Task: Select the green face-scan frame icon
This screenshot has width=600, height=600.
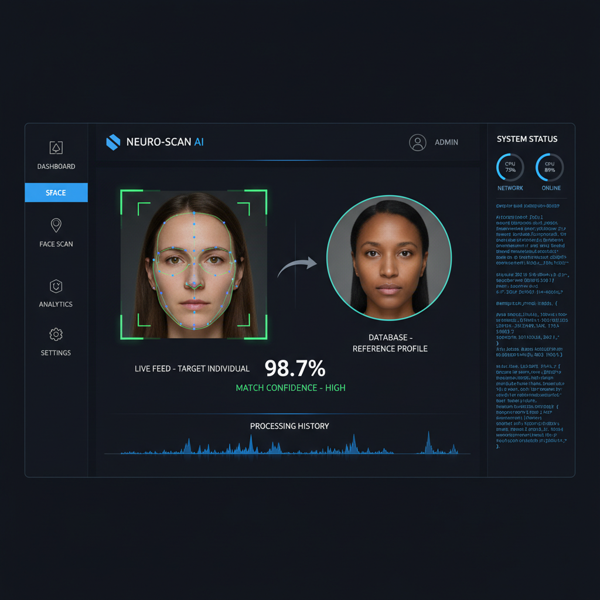Action: point(193,264)
